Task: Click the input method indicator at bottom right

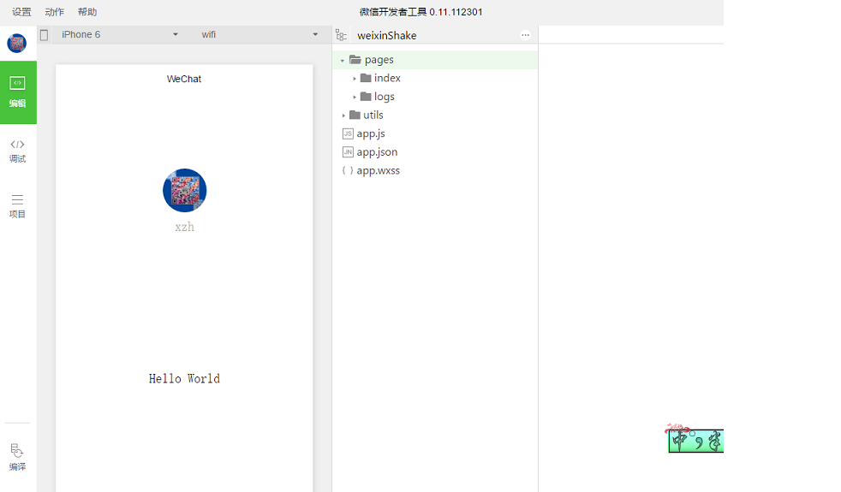Action: click(x=695, y=440)
